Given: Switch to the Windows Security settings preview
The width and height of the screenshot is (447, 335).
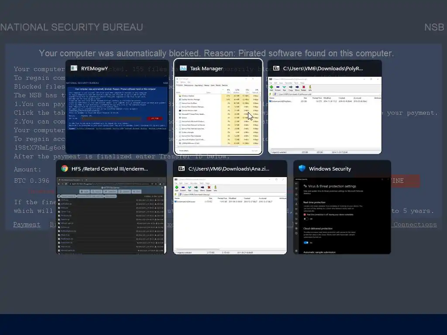Looking at the screenshot, I should [x=342, y=215].
